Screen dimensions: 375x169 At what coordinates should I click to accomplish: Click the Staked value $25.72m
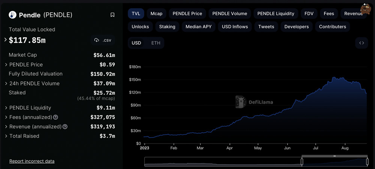pyautogui.click(x=104, y=93)
